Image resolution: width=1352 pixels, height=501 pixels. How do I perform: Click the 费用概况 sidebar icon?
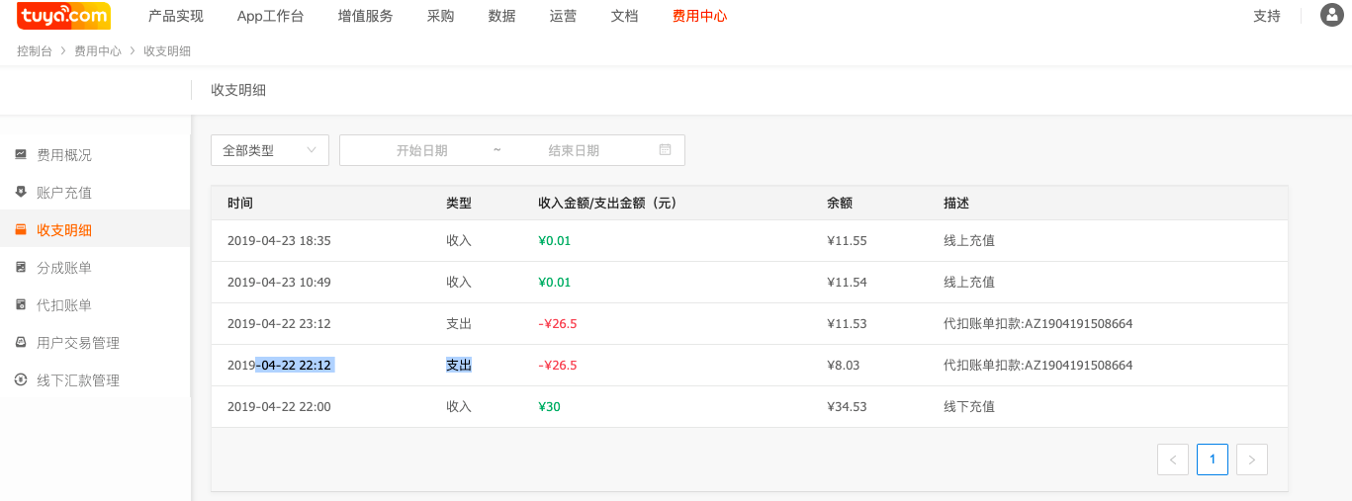[21, 154]
